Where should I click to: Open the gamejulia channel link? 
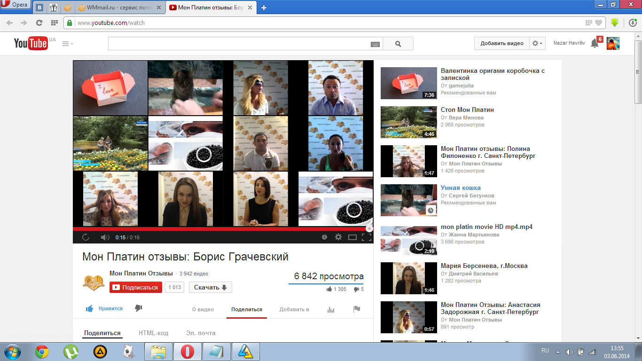[x=461, y=86]
